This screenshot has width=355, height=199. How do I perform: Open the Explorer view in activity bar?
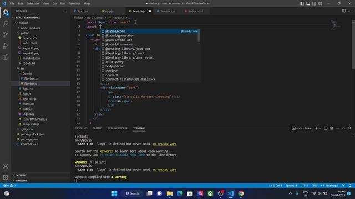pyautogui.click(x=6, y=13)
